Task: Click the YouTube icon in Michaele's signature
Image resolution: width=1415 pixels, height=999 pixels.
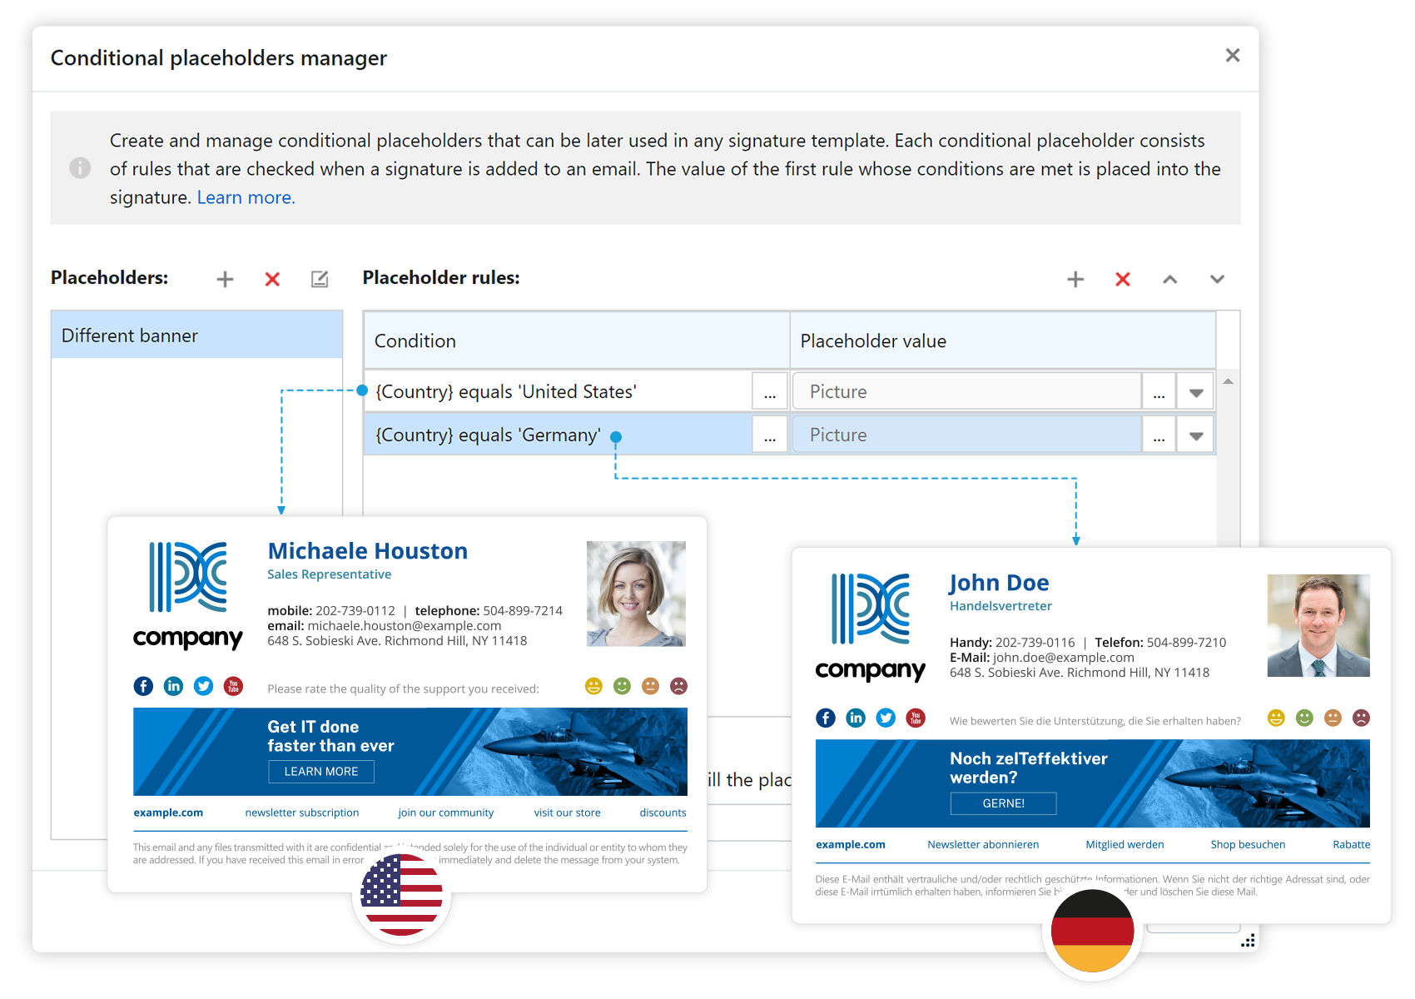Action: (x=233, y=686)
